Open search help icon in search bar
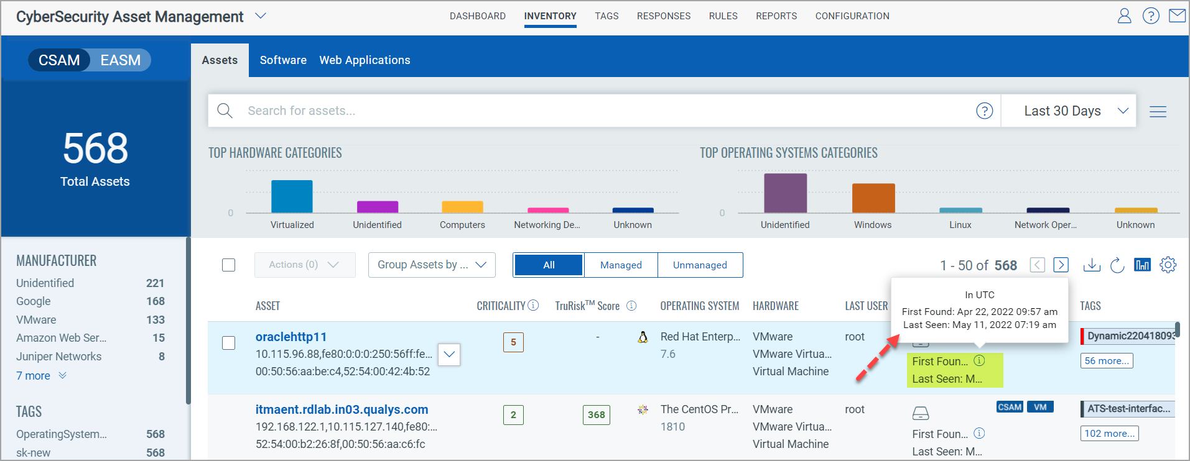 (x=984, y=111)
